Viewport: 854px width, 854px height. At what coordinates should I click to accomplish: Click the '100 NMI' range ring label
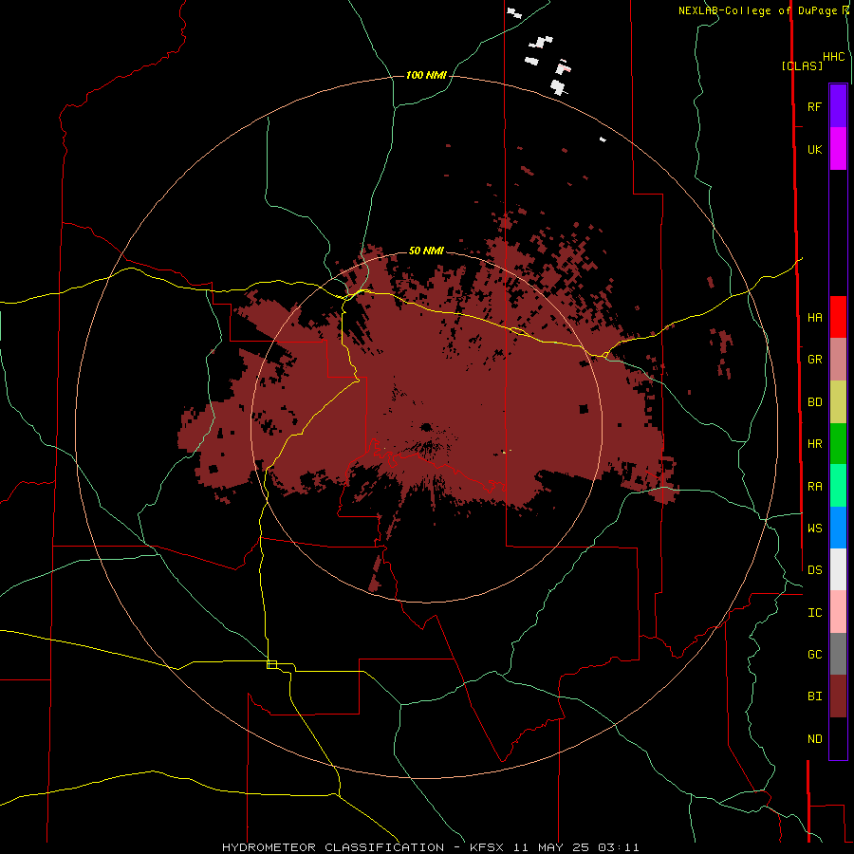tap(426, 75)
